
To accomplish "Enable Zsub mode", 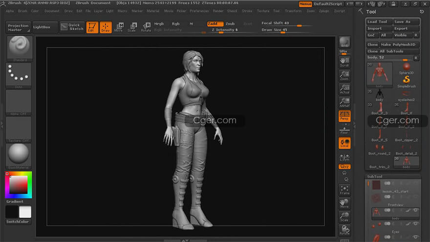I will [x=230, y=24].
